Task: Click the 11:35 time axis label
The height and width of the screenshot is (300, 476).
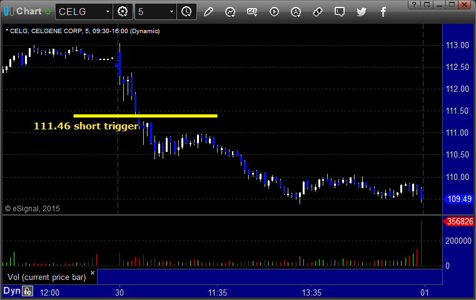Action: (x=217, y=292)
